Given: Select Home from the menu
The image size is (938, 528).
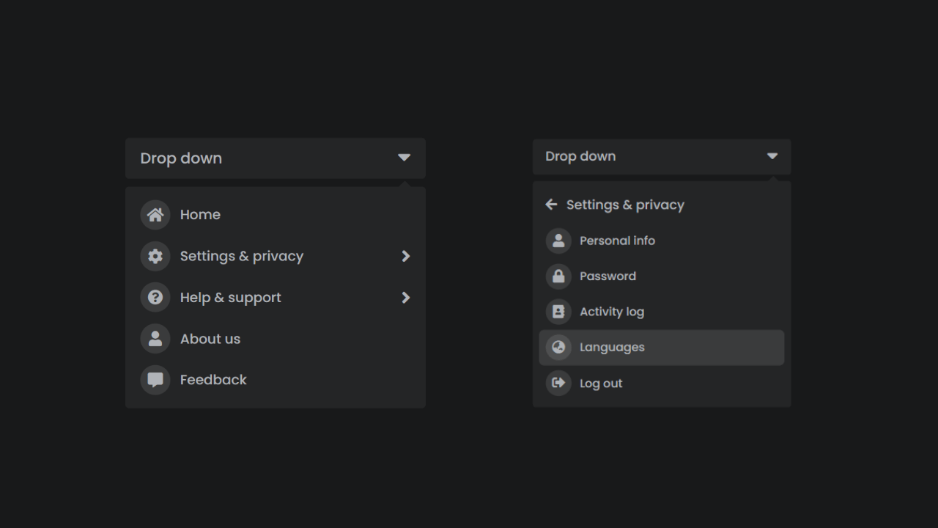Looking at the screenshot, I should (x=200, y=214).
